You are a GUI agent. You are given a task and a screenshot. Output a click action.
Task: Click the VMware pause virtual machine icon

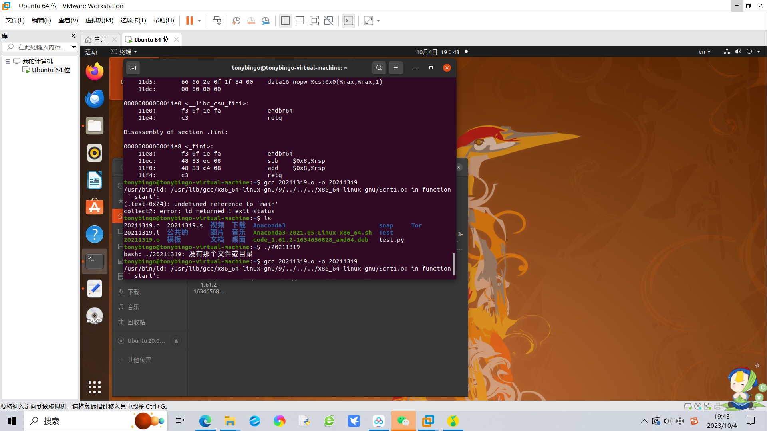(x=189, y=21)
